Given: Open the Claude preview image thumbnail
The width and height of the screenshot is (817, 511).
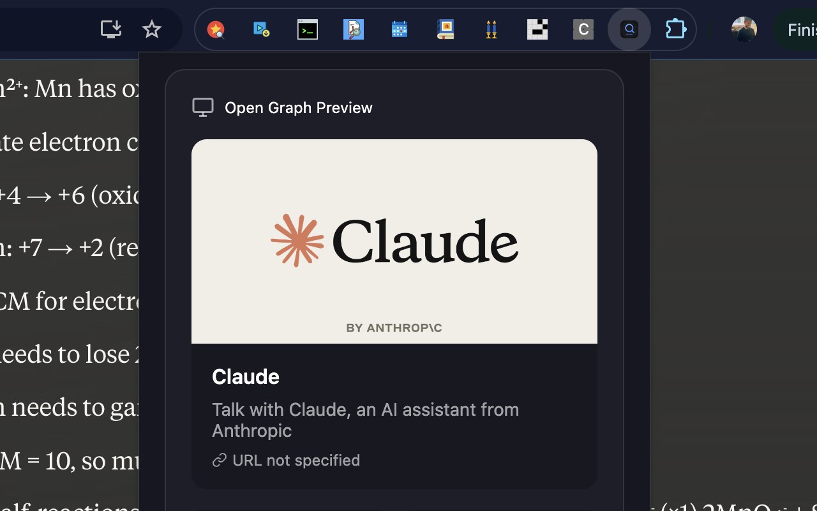Looking at the screenshot, I should [x=394, y=241].
